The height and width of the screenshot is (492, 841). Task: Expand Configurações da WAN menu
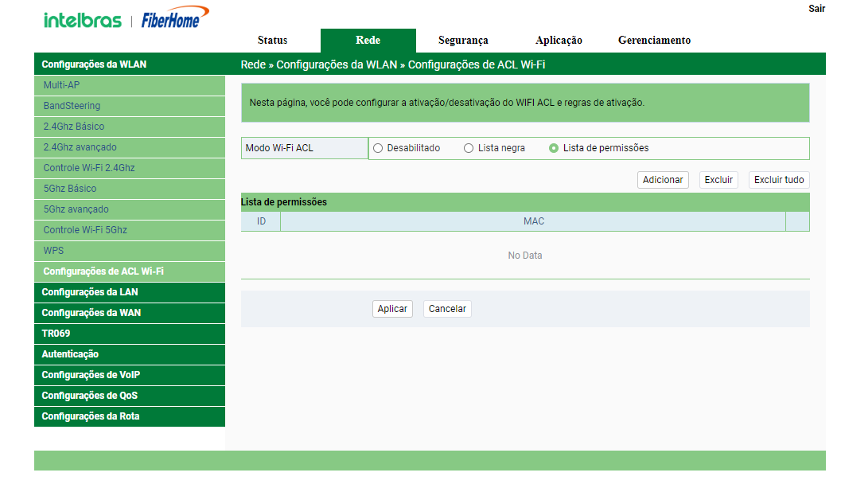point(130,313)
